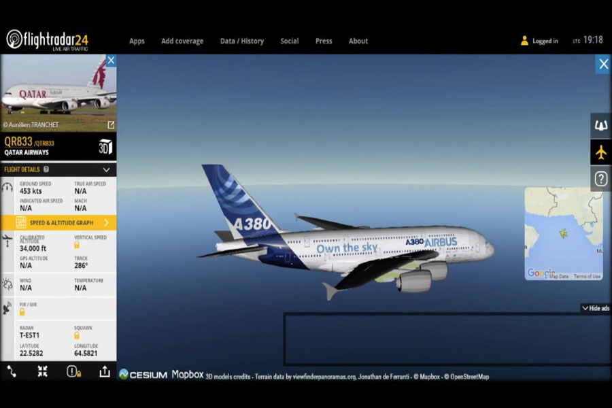Open Add coverage menu

click(182, 41)
